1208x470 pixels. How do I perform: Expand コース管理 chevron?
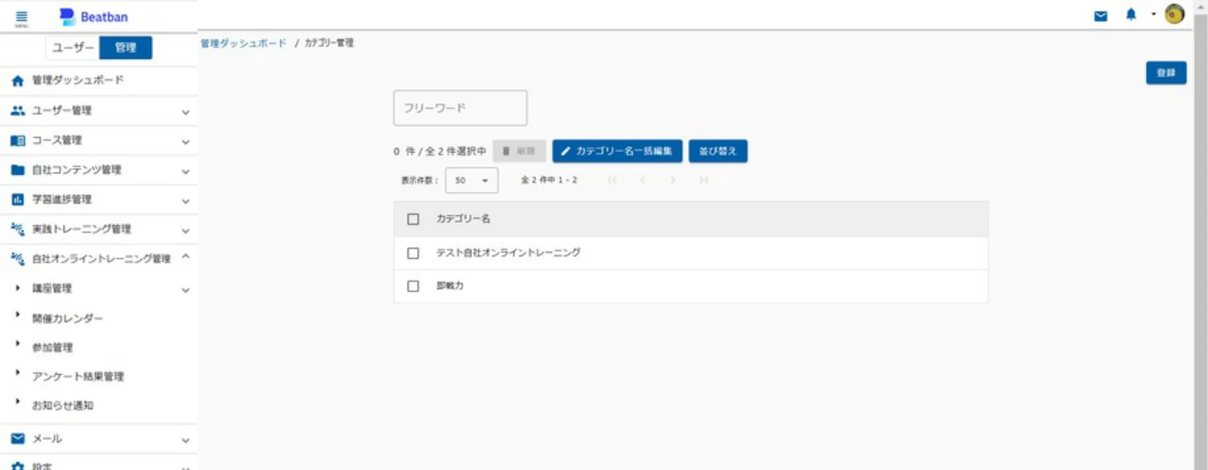coord(185,142)
